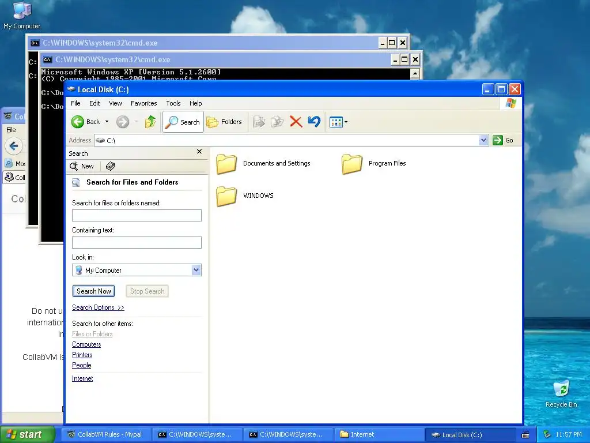The width and height of the screenshot is (590, 443).
Task: Click the Internet search link
Action: click(82, 378)
